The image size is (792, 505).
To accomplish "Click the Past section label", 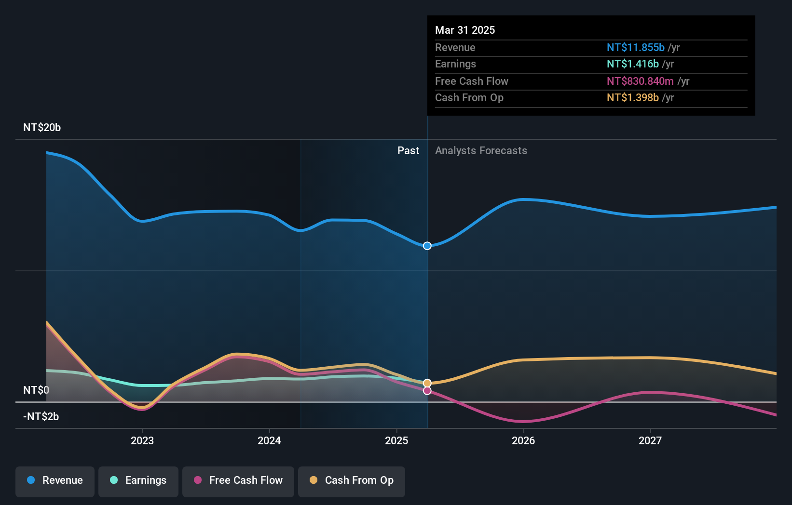I will pos(408,151).
